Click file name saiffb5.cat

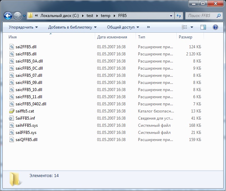point(25,111)
